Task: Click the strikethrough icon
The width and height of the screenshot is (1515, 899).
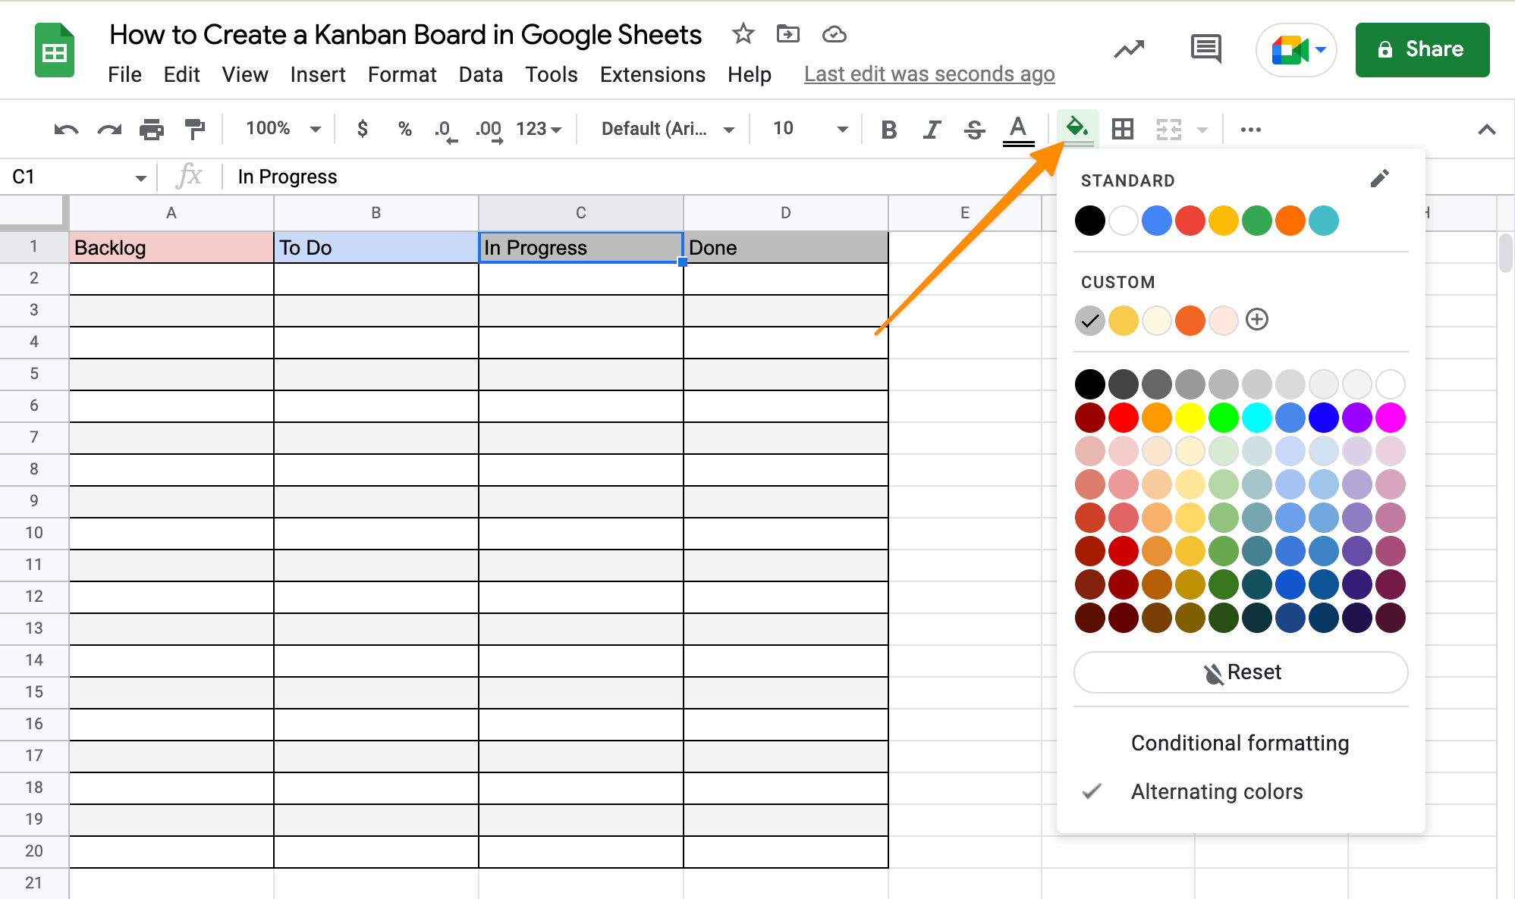Action: coord(974,130)
